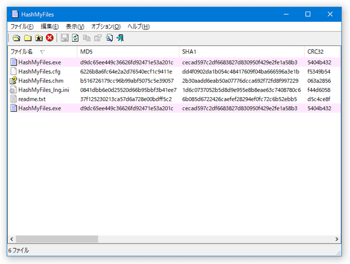The image size is (350, 264).
Task: Click CRC32 value 063a2856
Action: coord(319,81)
